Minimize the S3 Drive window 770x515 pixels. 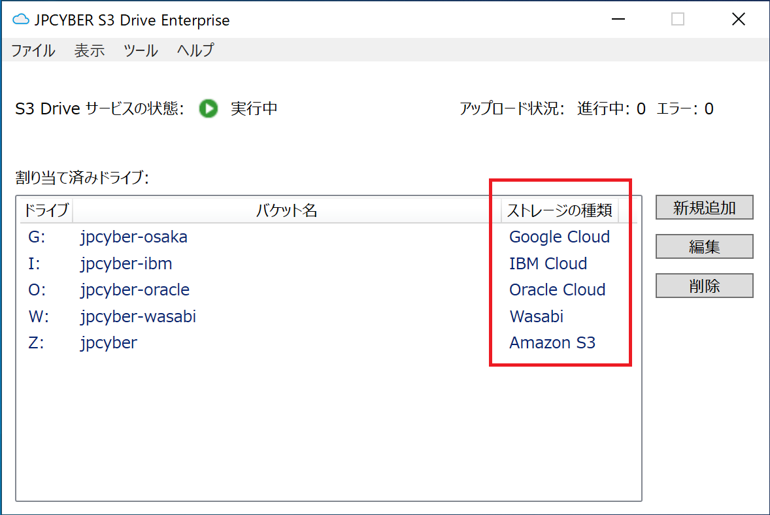point(618,20)
